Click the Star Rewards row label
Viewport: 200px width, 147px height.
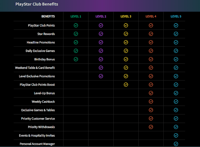pyautogui.click(x=46, y=34)
